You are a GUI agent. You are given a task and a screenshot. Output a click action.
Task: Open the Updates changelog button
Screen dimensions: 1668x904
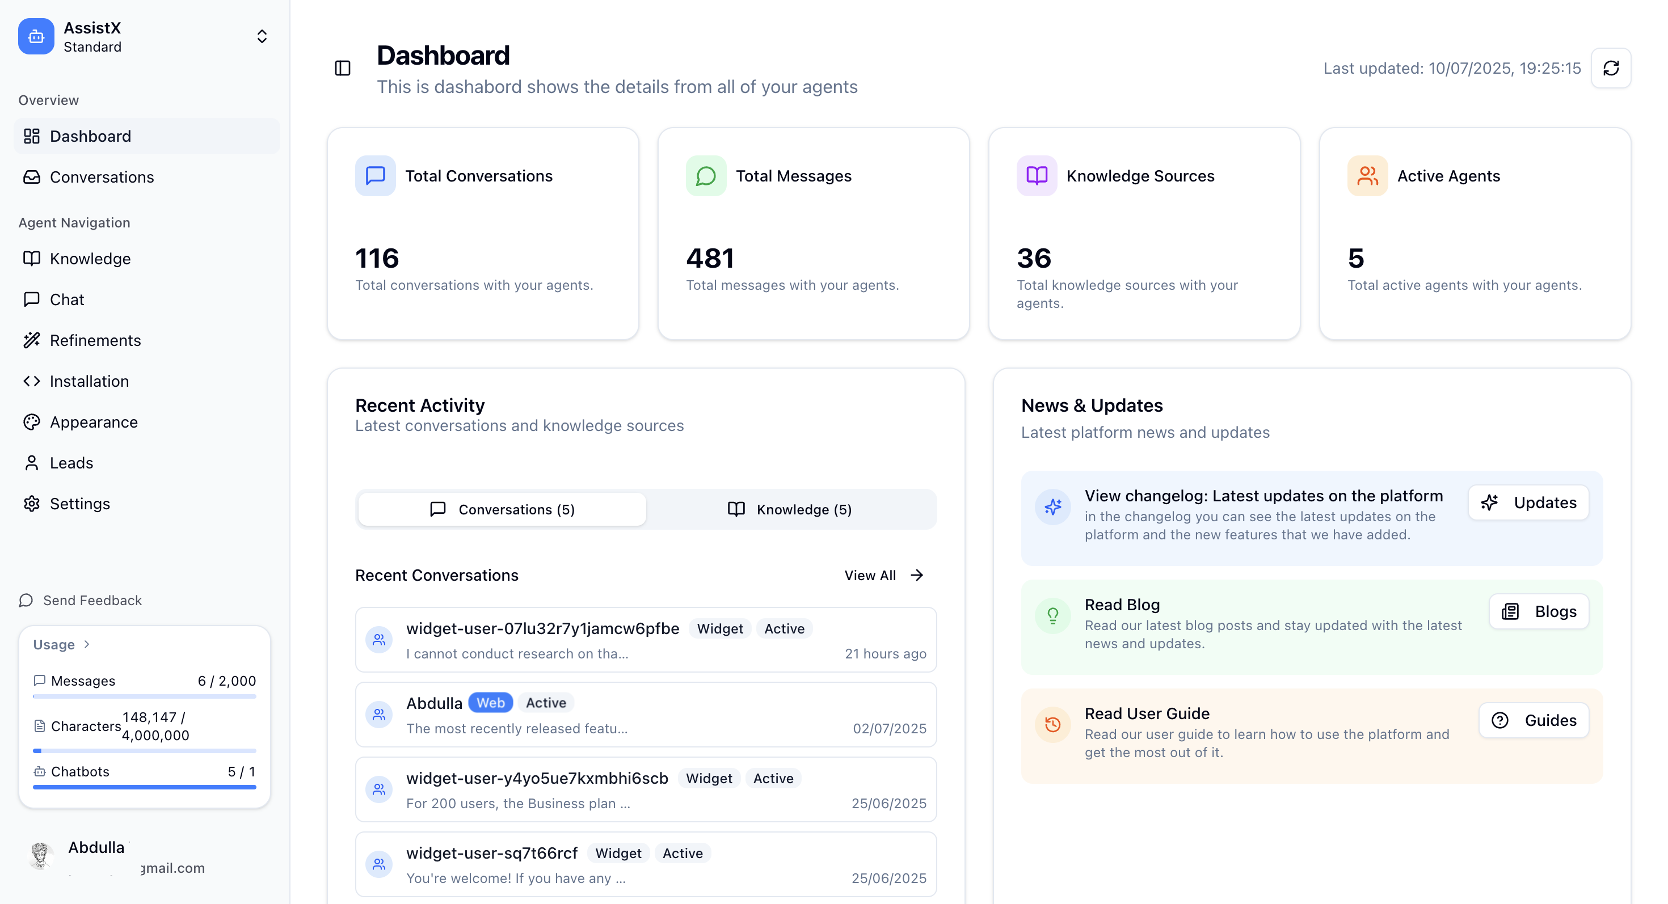tap(1527, 503)
